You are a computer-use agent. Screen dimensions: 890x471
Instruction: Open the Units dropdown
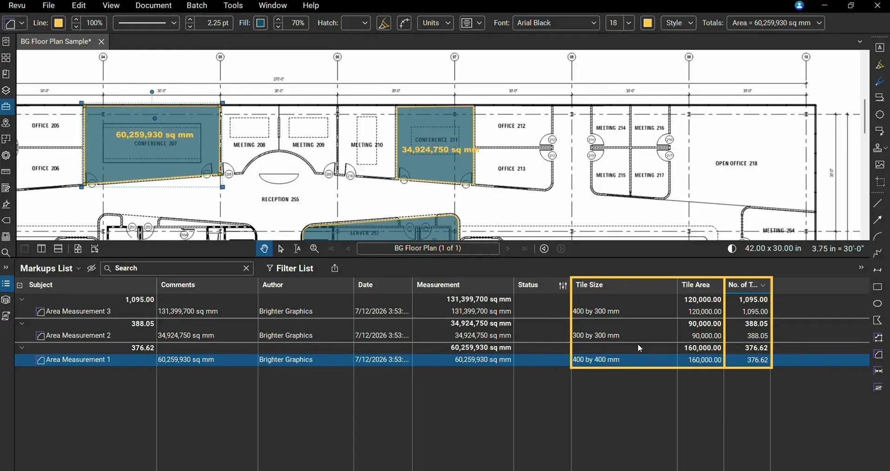coord(436,23)
